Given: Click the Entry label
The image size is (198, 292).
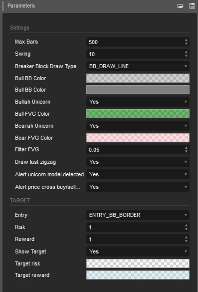Looking at the screenshot, I should coord(21,215).
